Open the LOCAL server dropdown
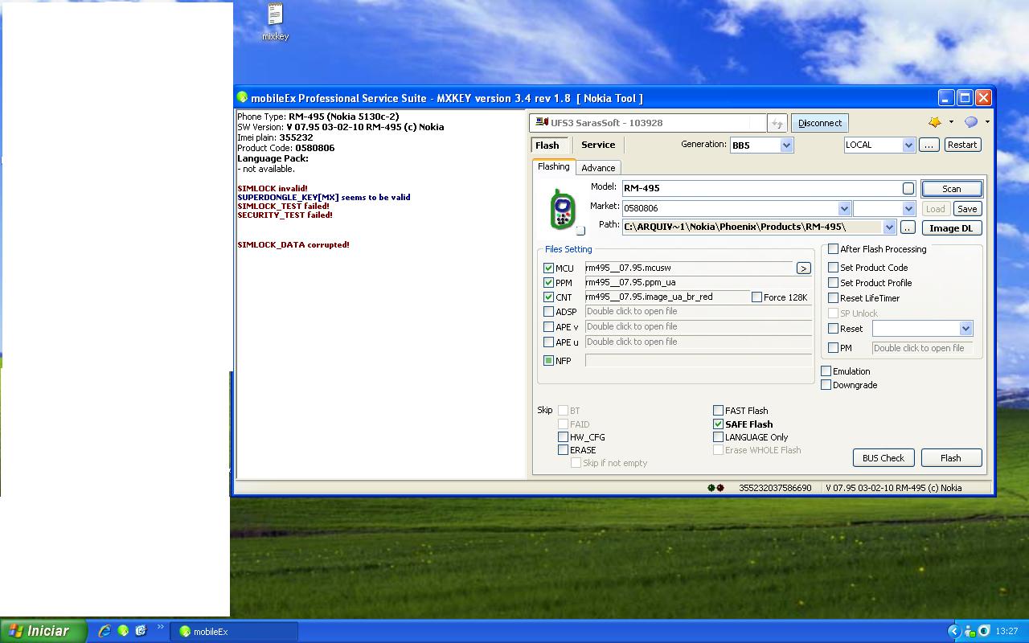This screenshot has width=1029, height=643. pos(908,145)
